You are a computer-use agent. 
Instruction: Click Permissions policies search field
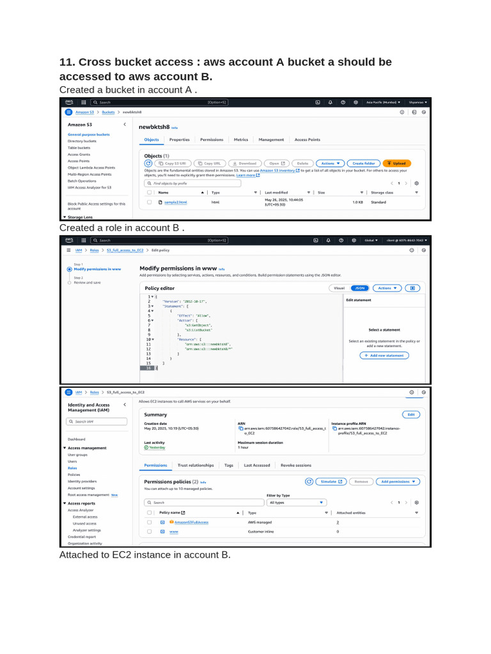[x=204, y=503]
